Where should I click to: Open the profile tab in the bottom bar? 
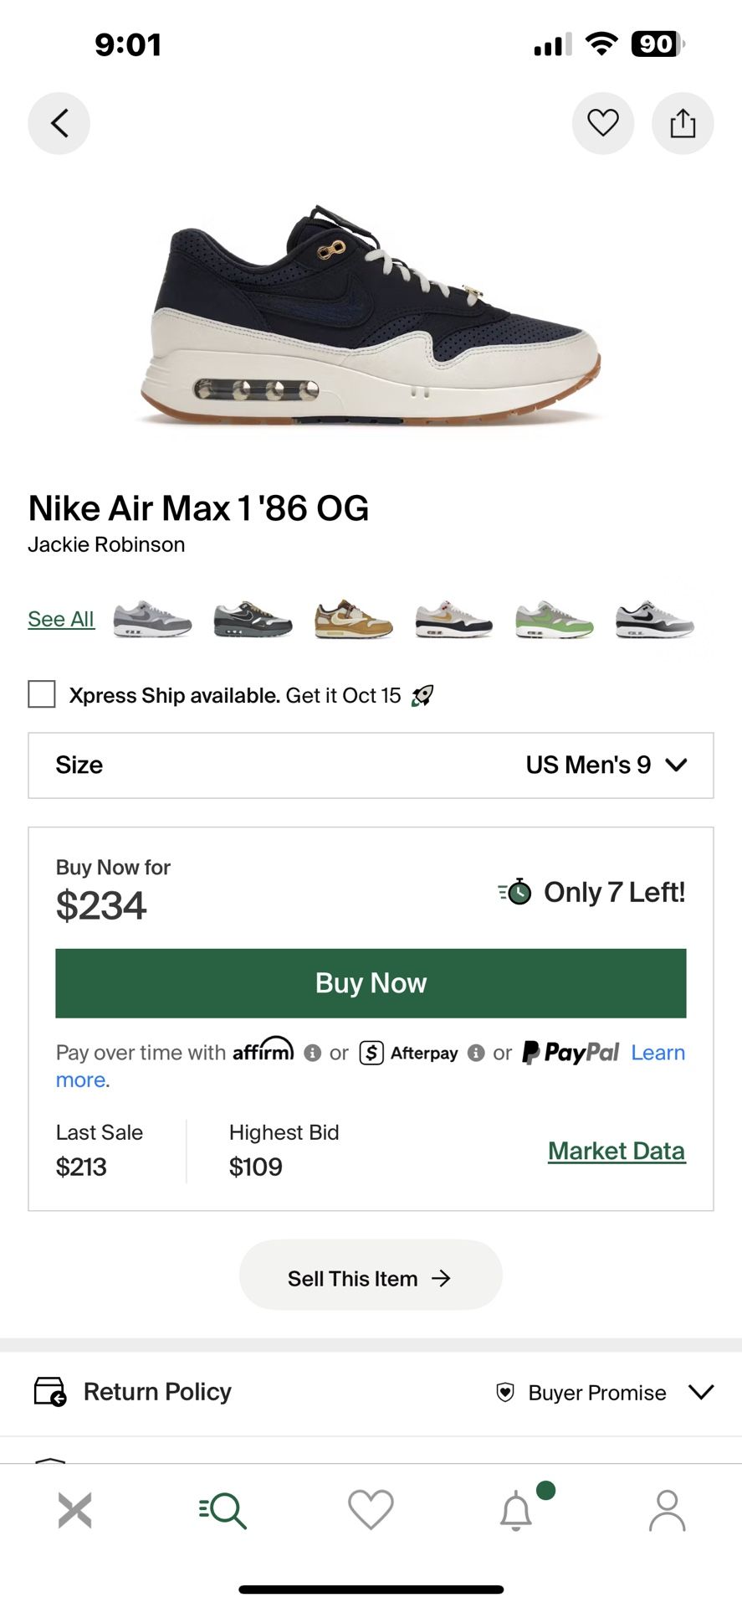coord(667,1510)
